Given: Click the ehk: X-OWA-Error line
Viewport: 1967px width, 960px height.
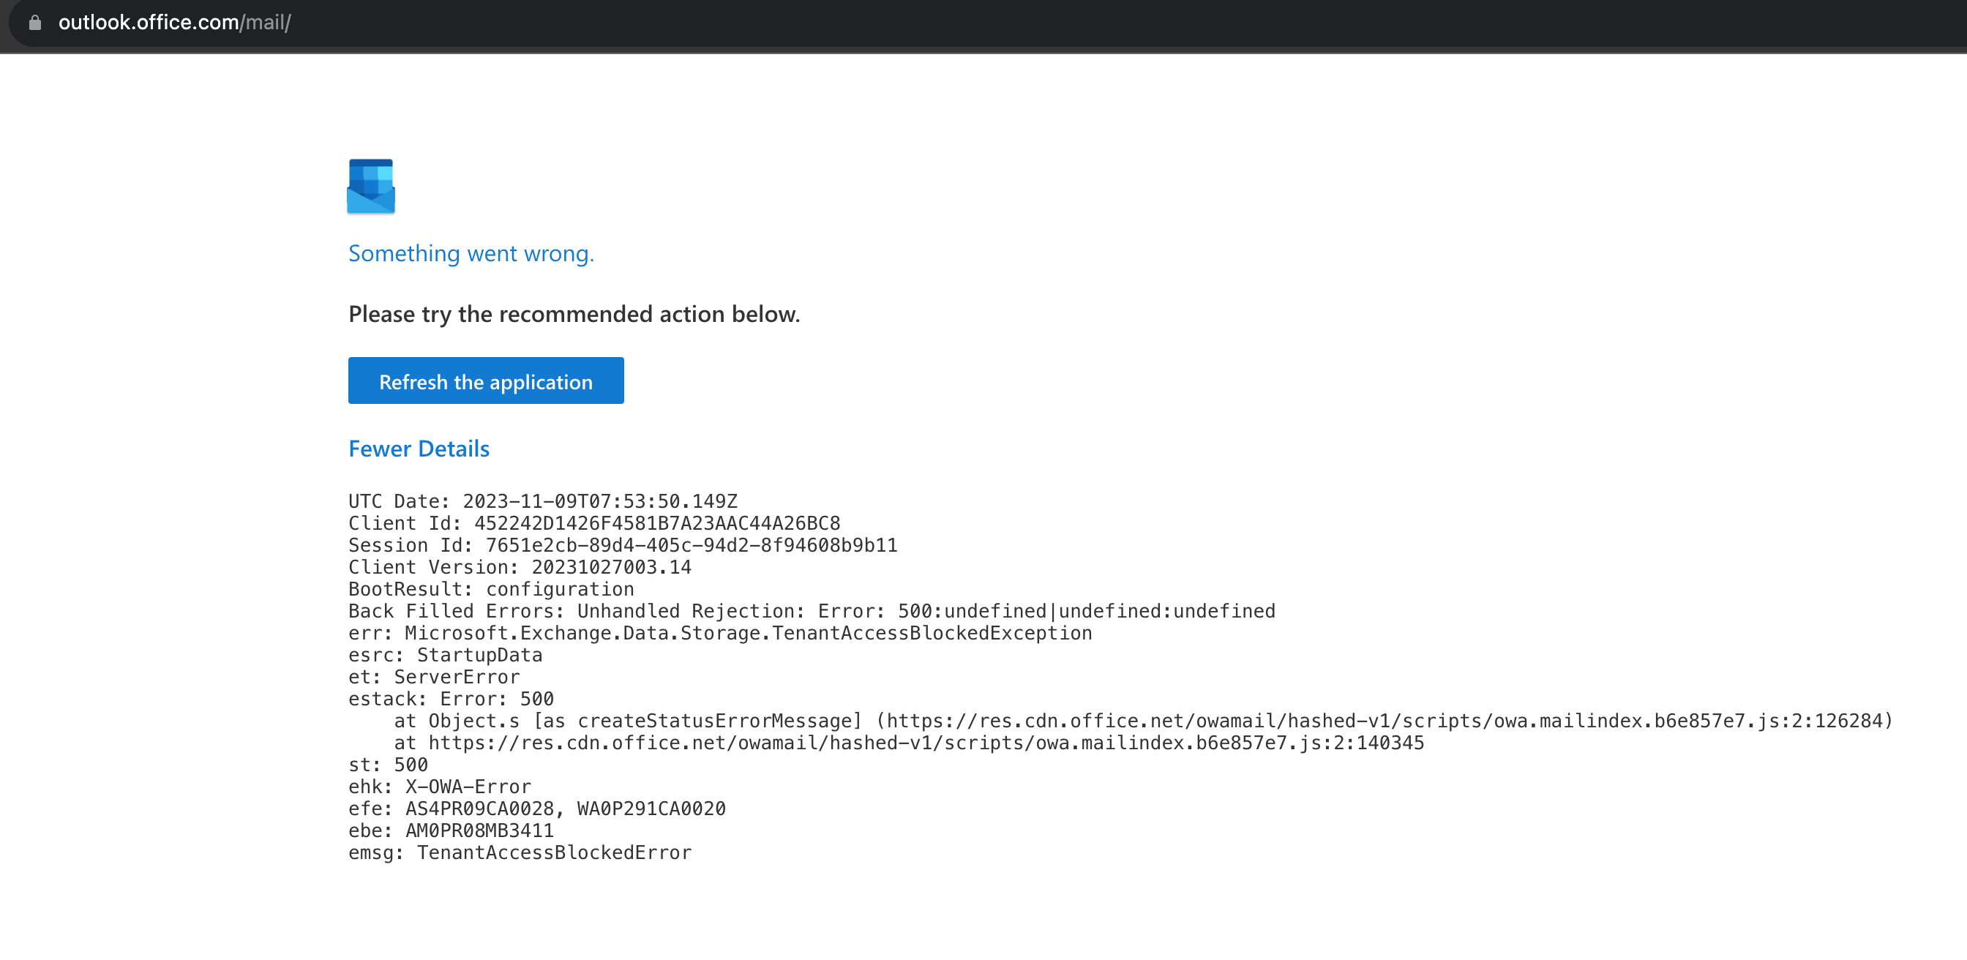Looking at the screenshot, I should coord(439,787).
